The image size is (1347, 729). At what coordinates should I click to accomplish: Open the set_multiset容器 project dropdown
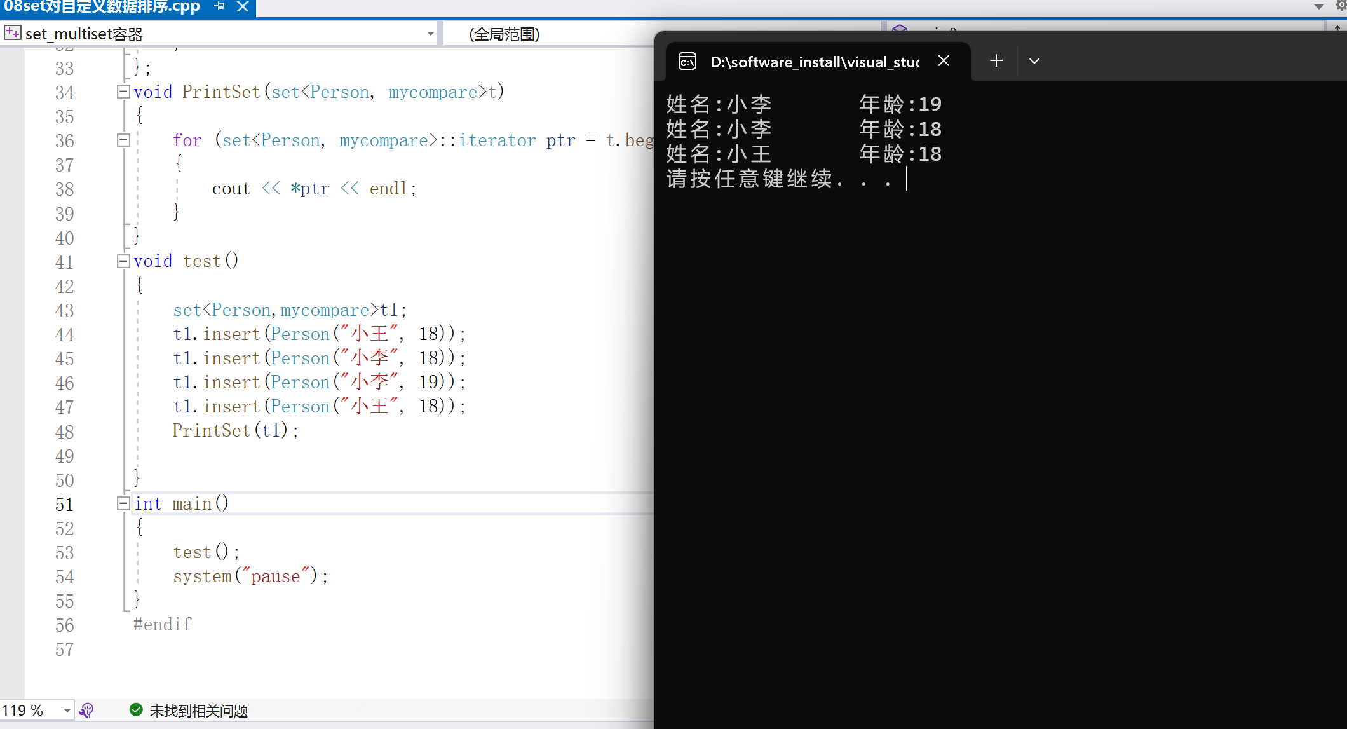[430, 34]
